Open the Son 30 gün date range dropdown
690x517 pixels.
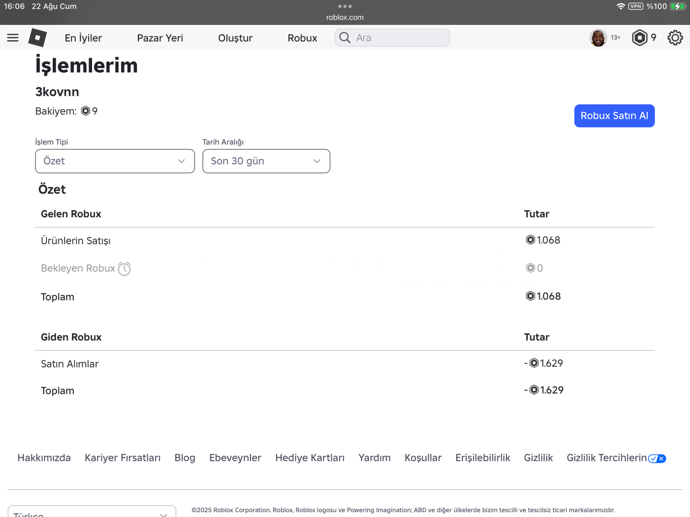click(266, 161)
